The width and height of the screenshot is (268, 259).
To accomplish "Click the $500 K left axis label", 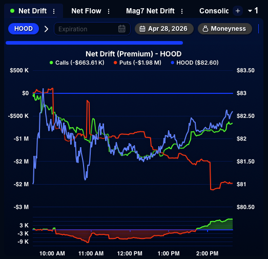I will click(19, 70).
